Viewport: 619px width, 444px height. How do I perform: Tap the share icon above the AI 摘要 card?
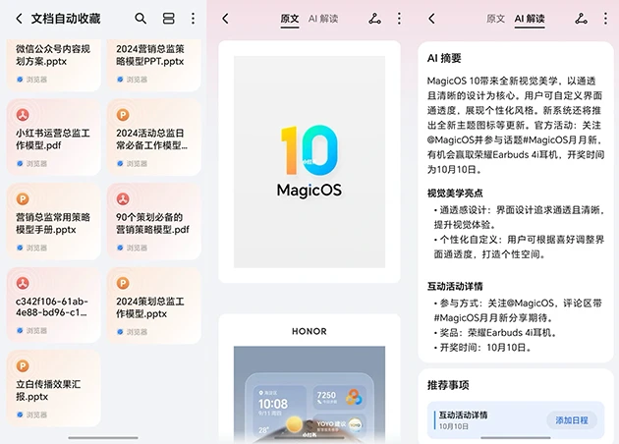pyautogui.click(x=581, y=19)
